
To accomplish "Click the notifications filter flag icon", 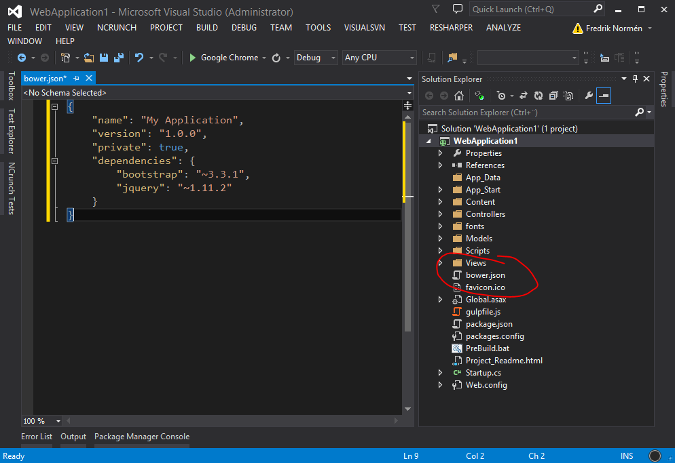I will coord(436,9).
